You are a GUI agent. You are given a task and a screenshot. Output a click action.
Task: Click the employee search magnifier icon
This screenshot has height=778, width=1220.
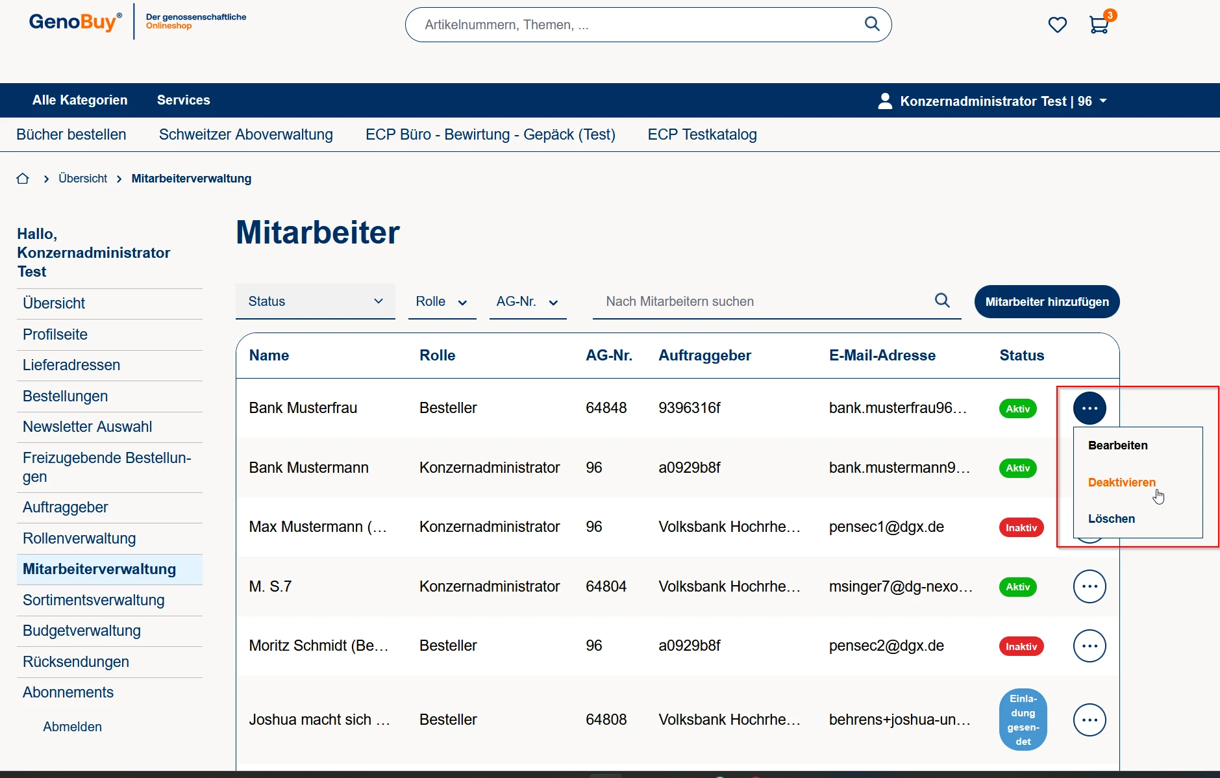[x=942, y=301]
